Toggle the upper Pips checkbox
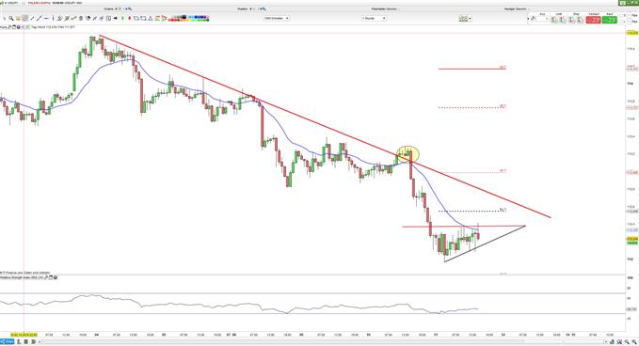This screenshot has height=346, width=639. point(630,15)
